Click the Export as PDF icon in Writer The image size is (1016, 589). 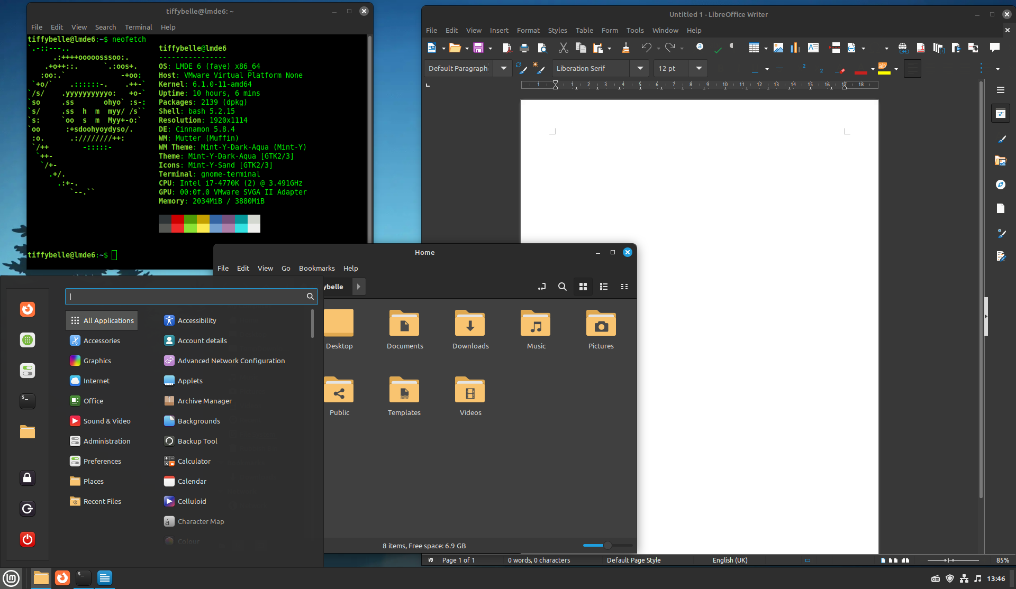pyautogui.click(x=506, y=48)
